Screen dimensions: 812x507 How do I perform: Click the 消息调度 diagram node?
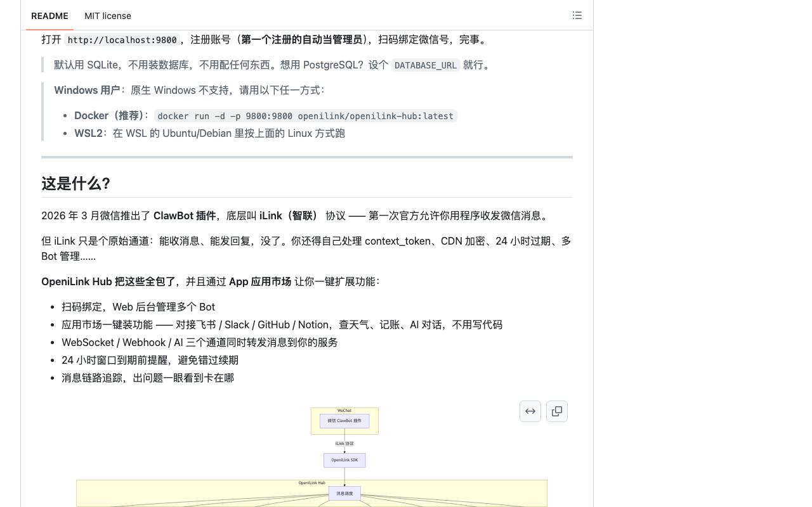pyautogui.click(x=344, y=493)
